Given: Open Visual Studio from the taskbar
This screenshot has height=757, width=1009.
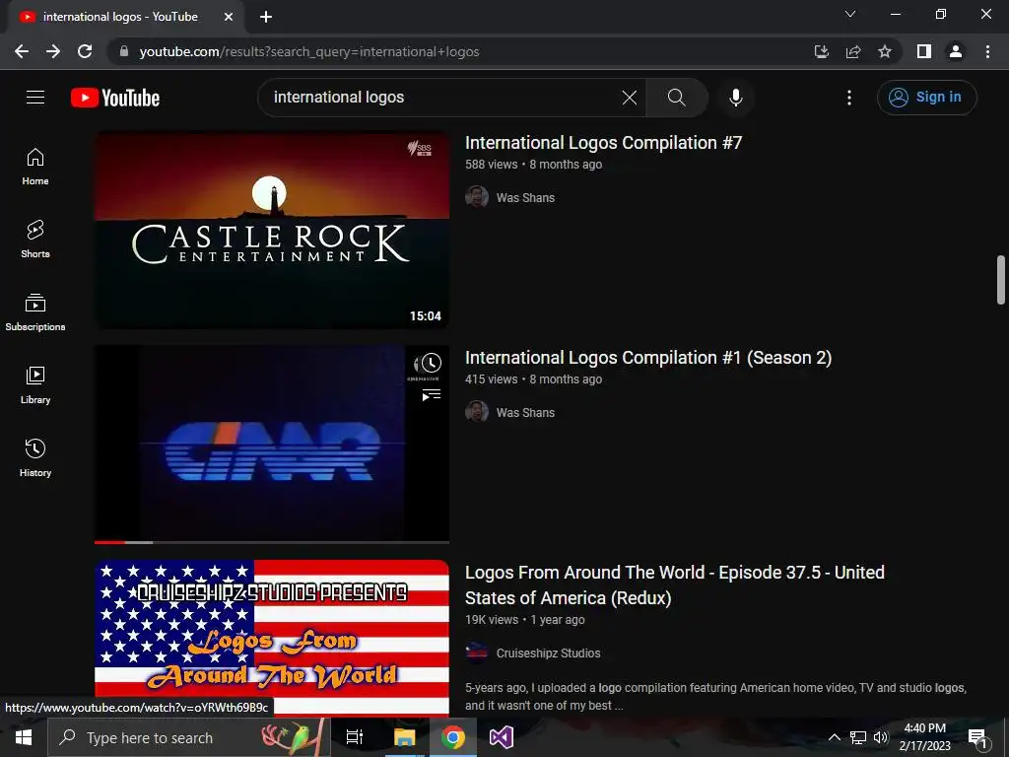Looking at the screenshot, I should (x=502, y=737).
